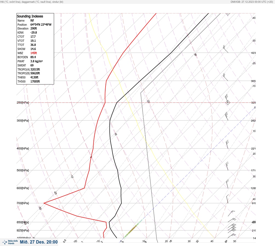
Task: Click the 500[hPa] pressure label
Action: pyautogui.click(x=23, y=170)
